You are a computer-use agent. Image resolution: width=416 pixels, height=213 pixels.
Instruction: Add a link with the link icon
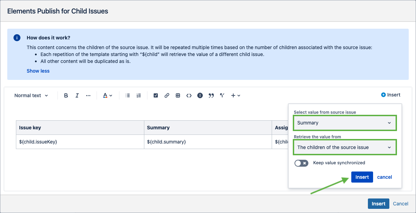[167, 95]
